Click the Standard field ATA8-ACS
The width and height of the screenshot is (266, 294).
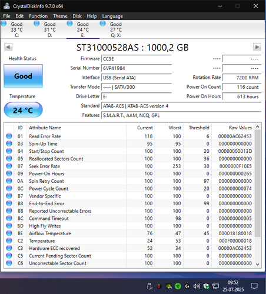tap(181, 106)
